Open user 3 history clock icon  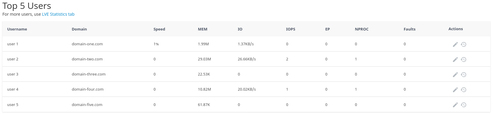coord(463,75)
